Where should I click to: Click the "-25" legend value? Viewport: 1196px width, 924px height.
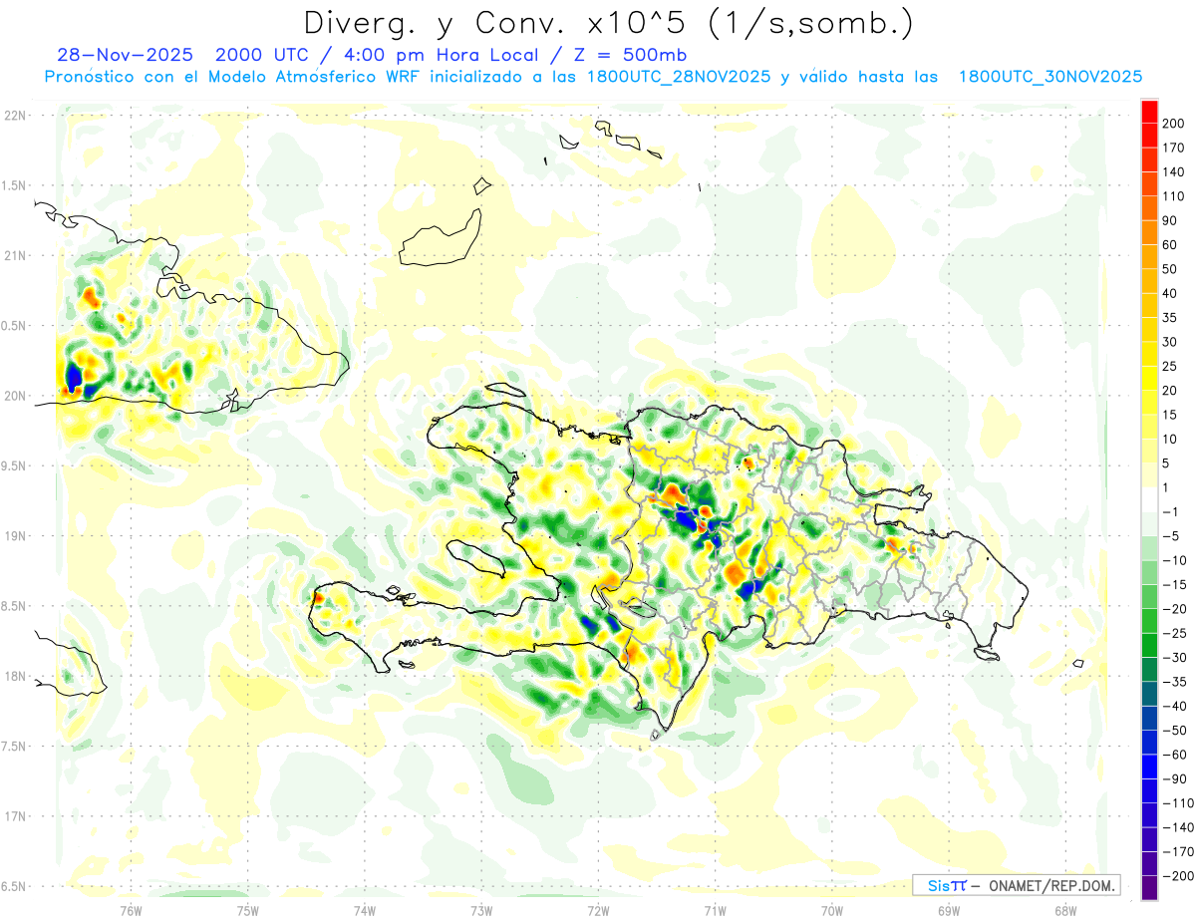(x=1174, y=633)
